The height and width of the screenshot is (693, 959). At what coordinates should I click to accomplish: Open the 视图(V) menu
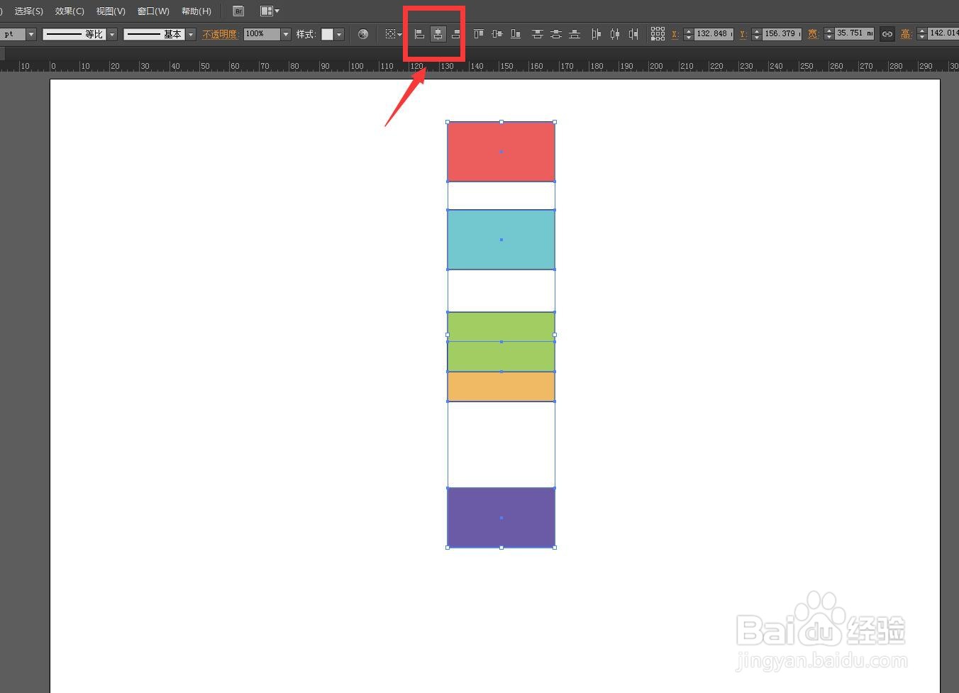pos(111,11)
